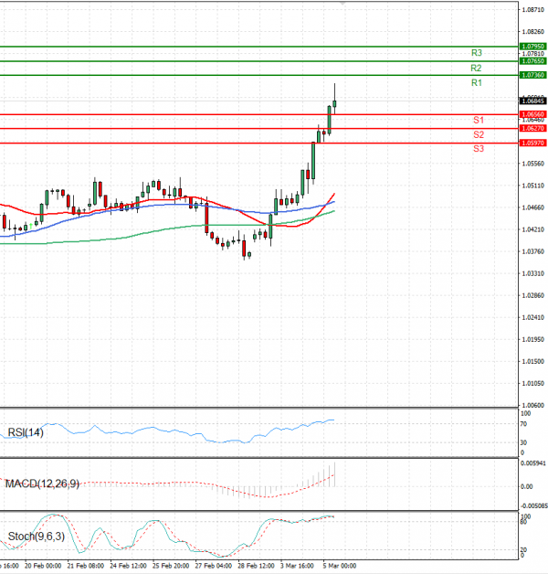This screenshot has height=574, width=548.
Task: Click the 1.08710 price scale value
Action: (x=533, y=10)
